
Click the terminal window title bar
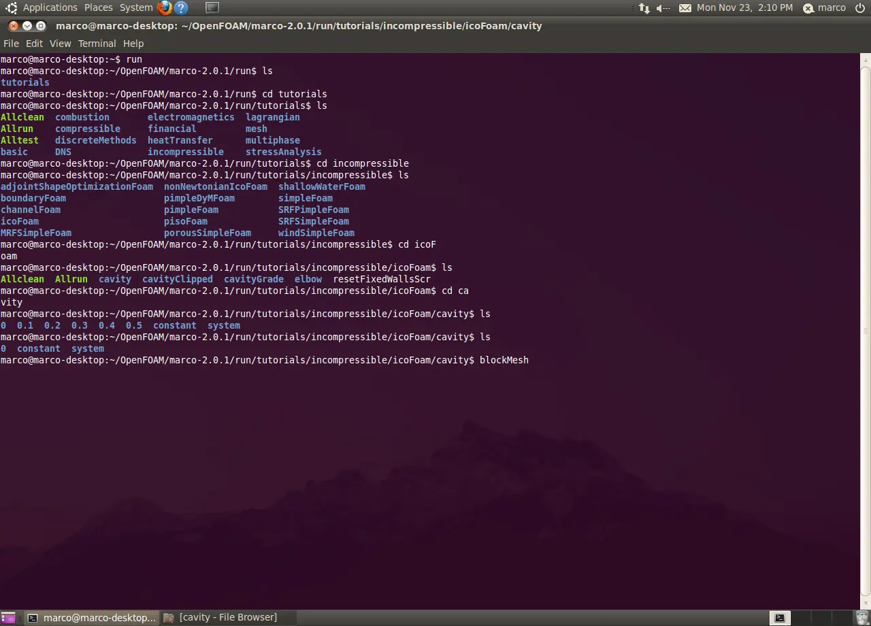click(x=435, y=26)
